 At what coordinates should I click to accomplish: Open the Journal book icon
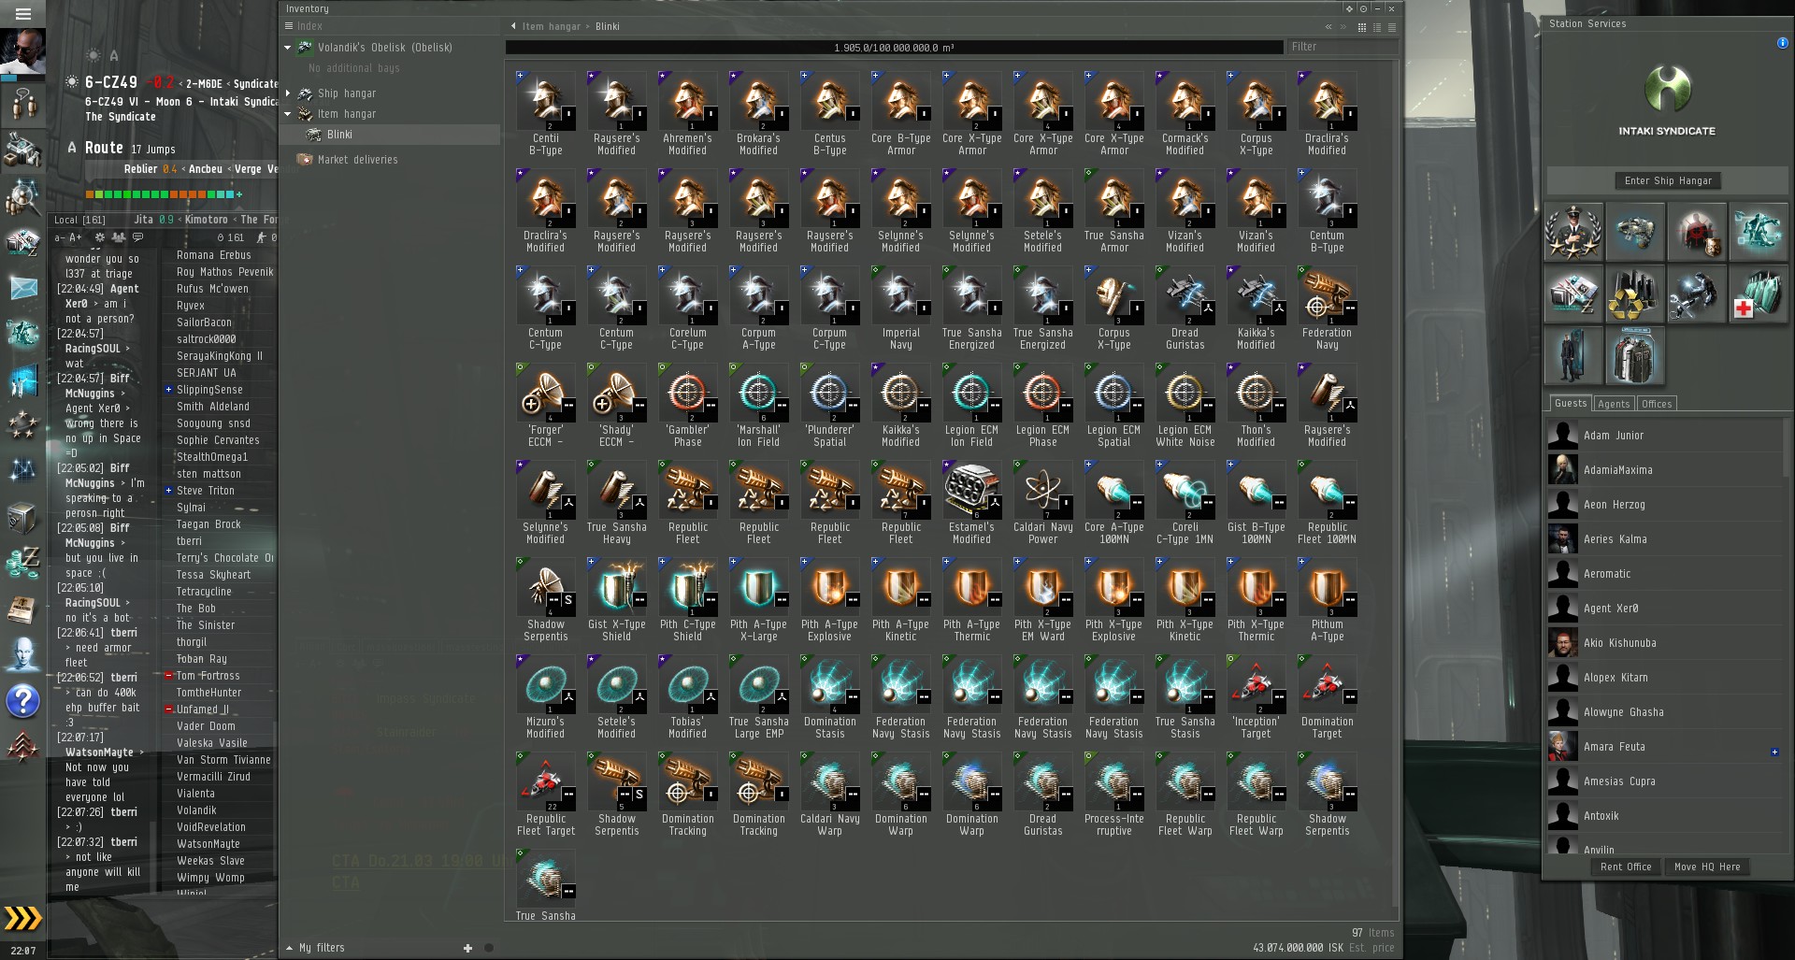(x=22, y=609)
